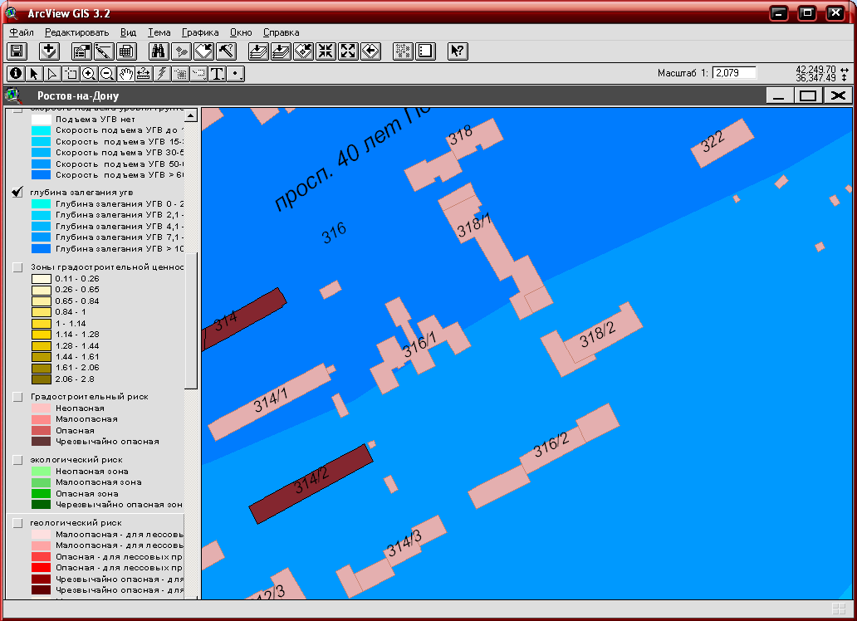Open the Файл menu
The image size is (857, 621).
(22, 32)
